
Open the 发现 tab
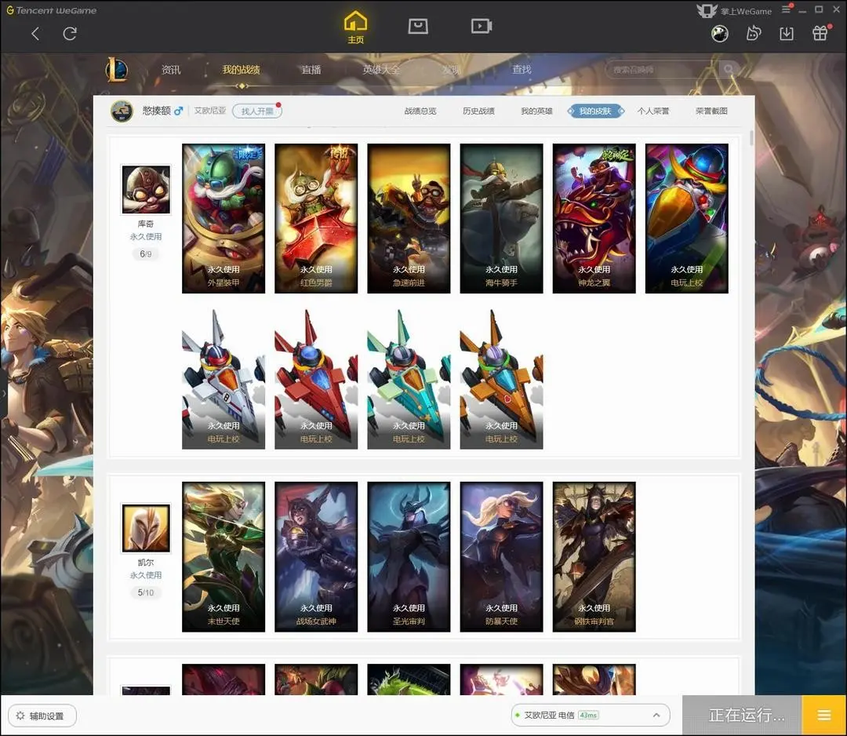[451, 70]
